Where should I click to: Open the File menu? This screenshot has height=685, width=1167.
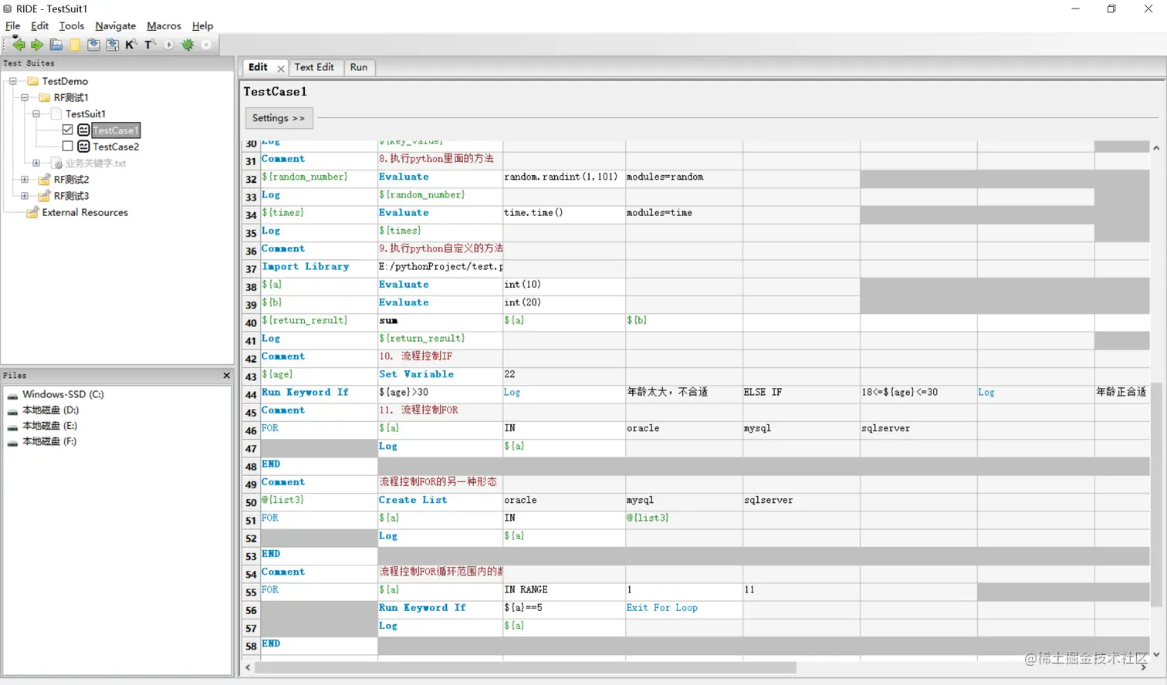click(12, 25)
